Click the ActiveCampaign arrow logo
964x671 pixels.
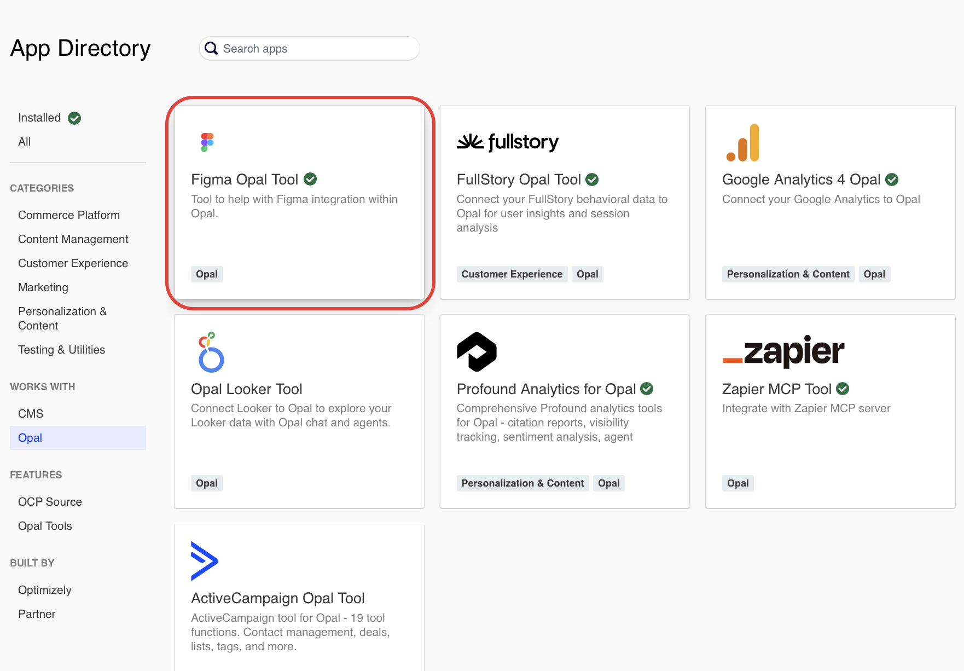click(x=205, y=561)
